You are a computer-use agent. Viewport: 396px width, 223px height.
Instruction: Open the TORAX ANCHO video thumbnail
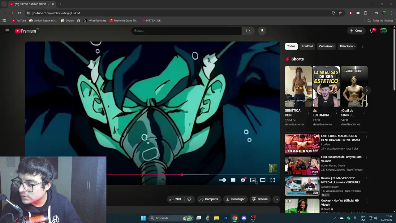click(x=302, y=144)
